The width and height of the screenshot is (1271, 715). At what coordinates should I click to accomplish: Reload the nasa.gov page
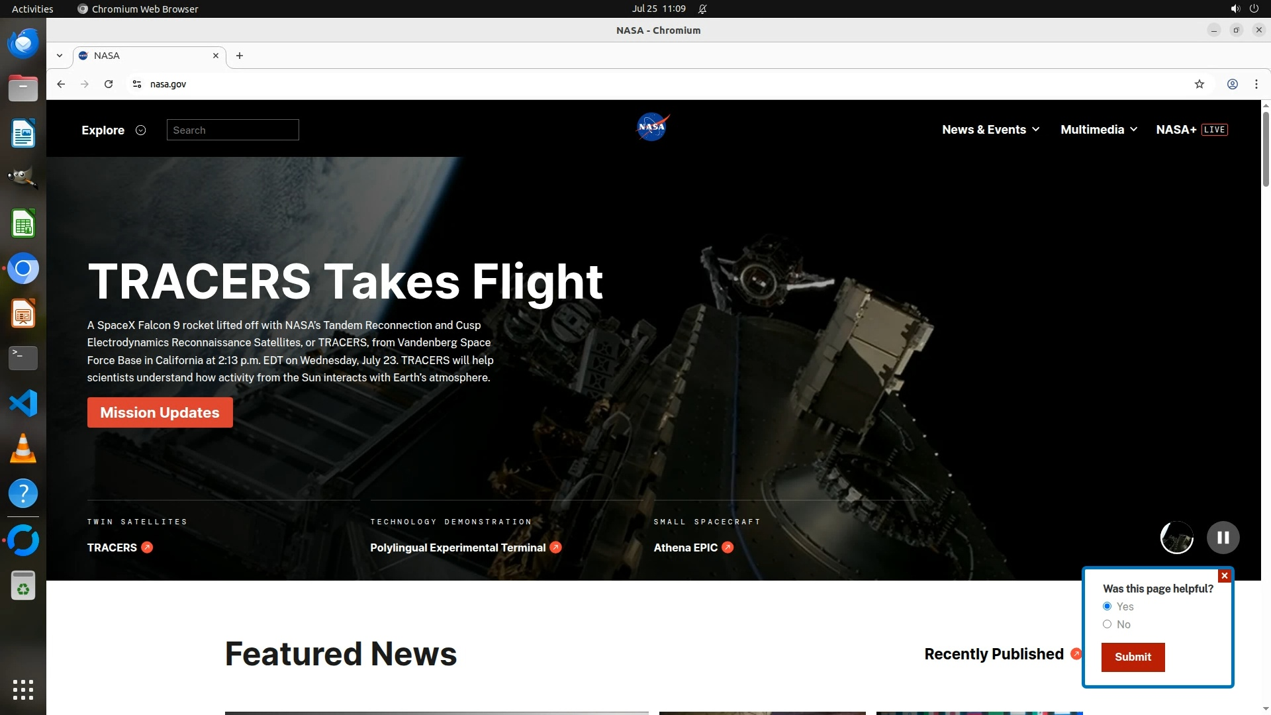[x=109, y=84]
